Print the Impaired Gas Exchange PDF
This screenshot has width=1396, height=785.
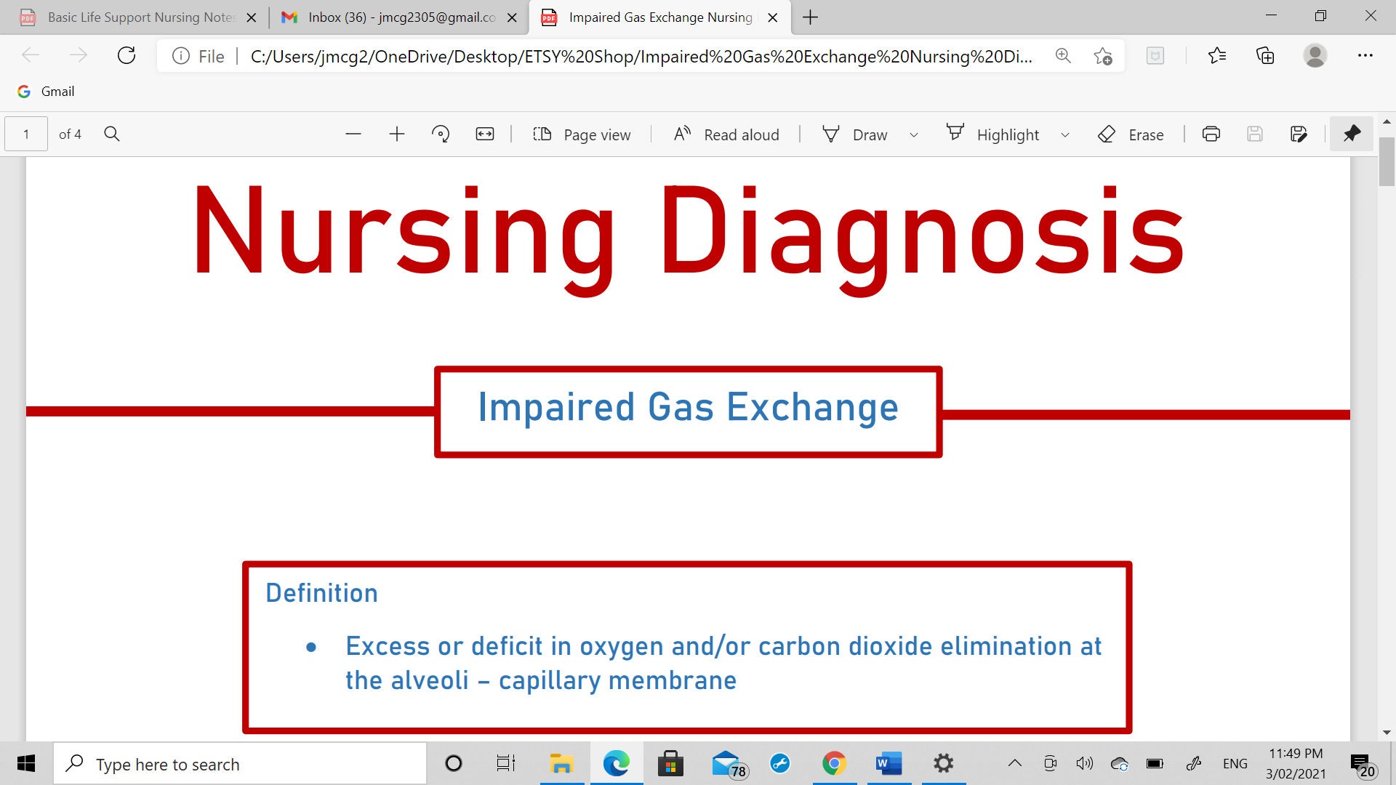1211,134
